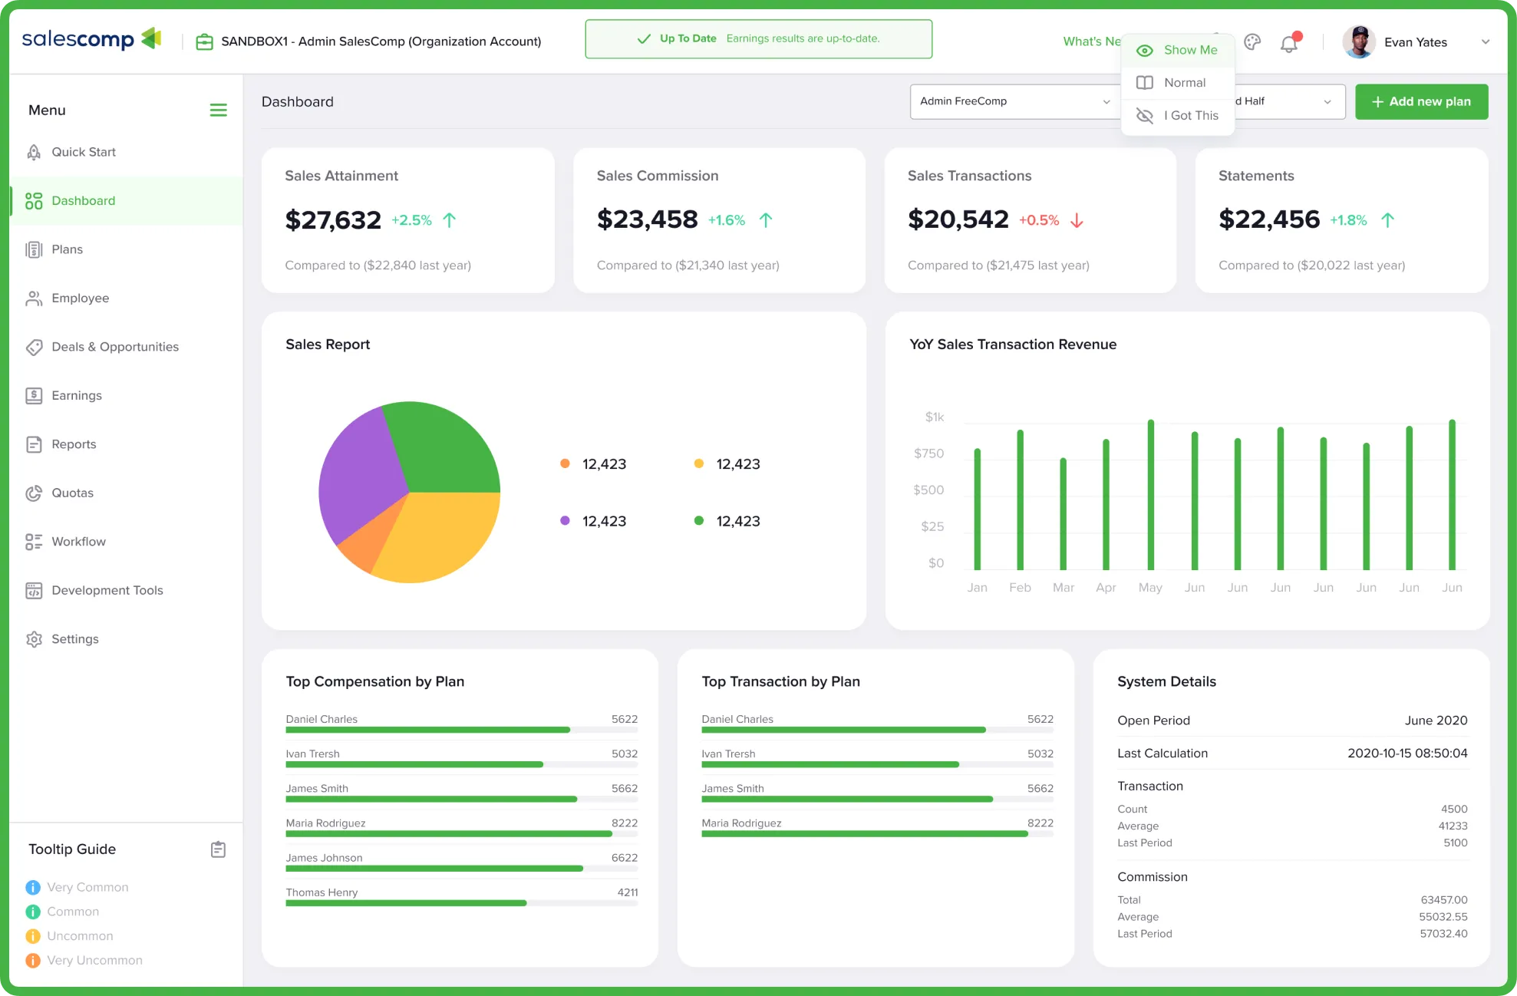Click Open Period June 2020 value
Viewport: 1517px width, 996px height.
point(1436,721)
